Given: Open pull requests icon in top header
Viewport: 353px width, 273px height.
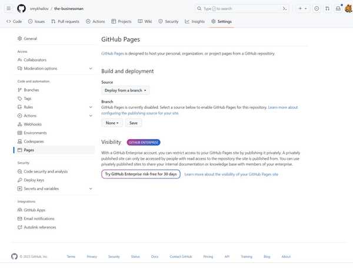Looking at the screenshot, I should point(327,9).
